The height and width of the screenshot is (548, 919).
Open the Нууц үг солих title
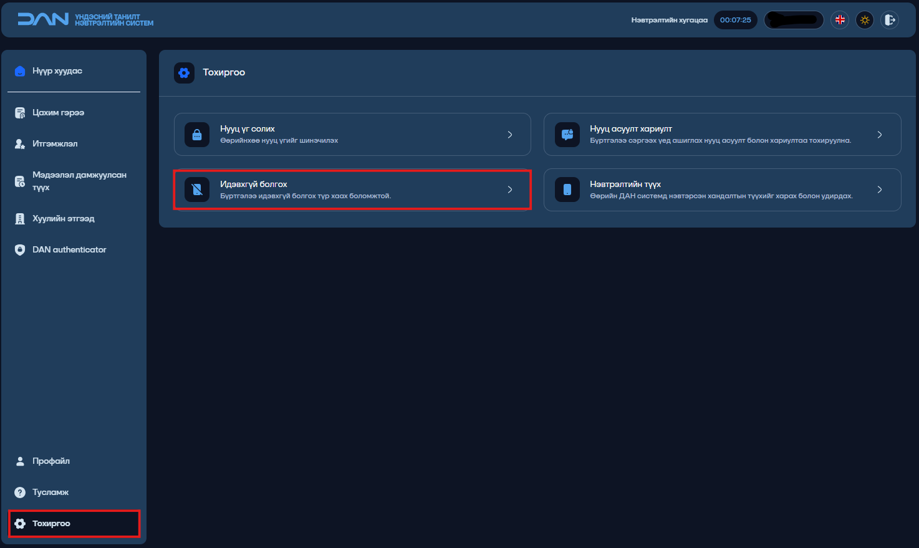tap(248, 129)
